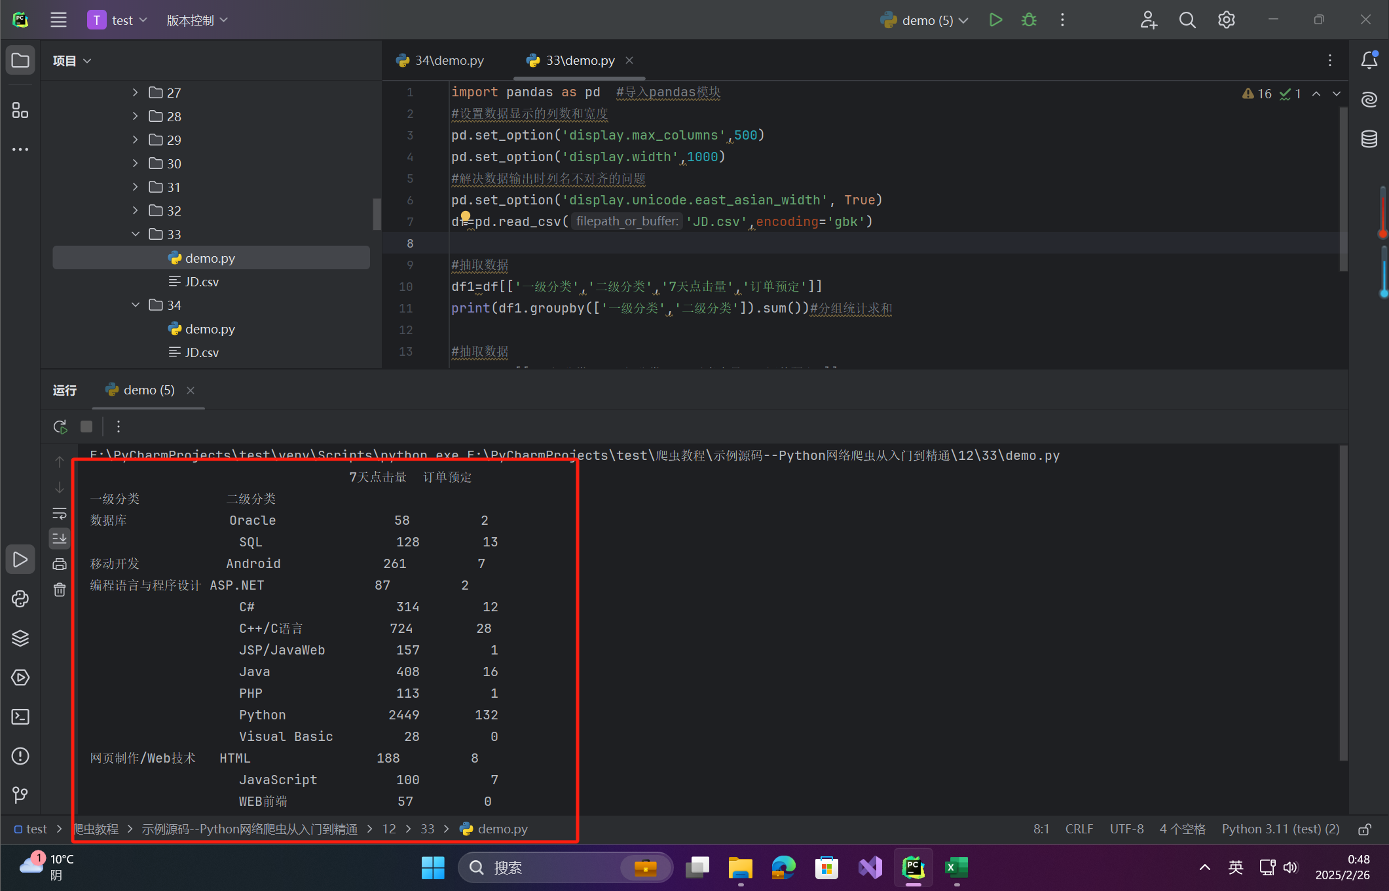Screen dimensions: 1389x891
Task: Select the 33\demo.py editor tab
Action: pos(580,61)
